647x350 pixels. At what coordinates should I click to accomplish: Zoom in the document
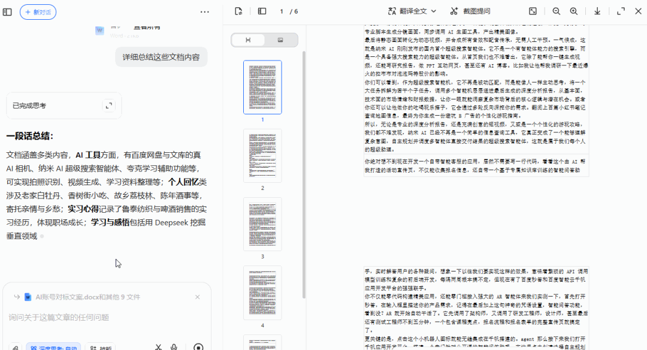(x=573, y=11)
